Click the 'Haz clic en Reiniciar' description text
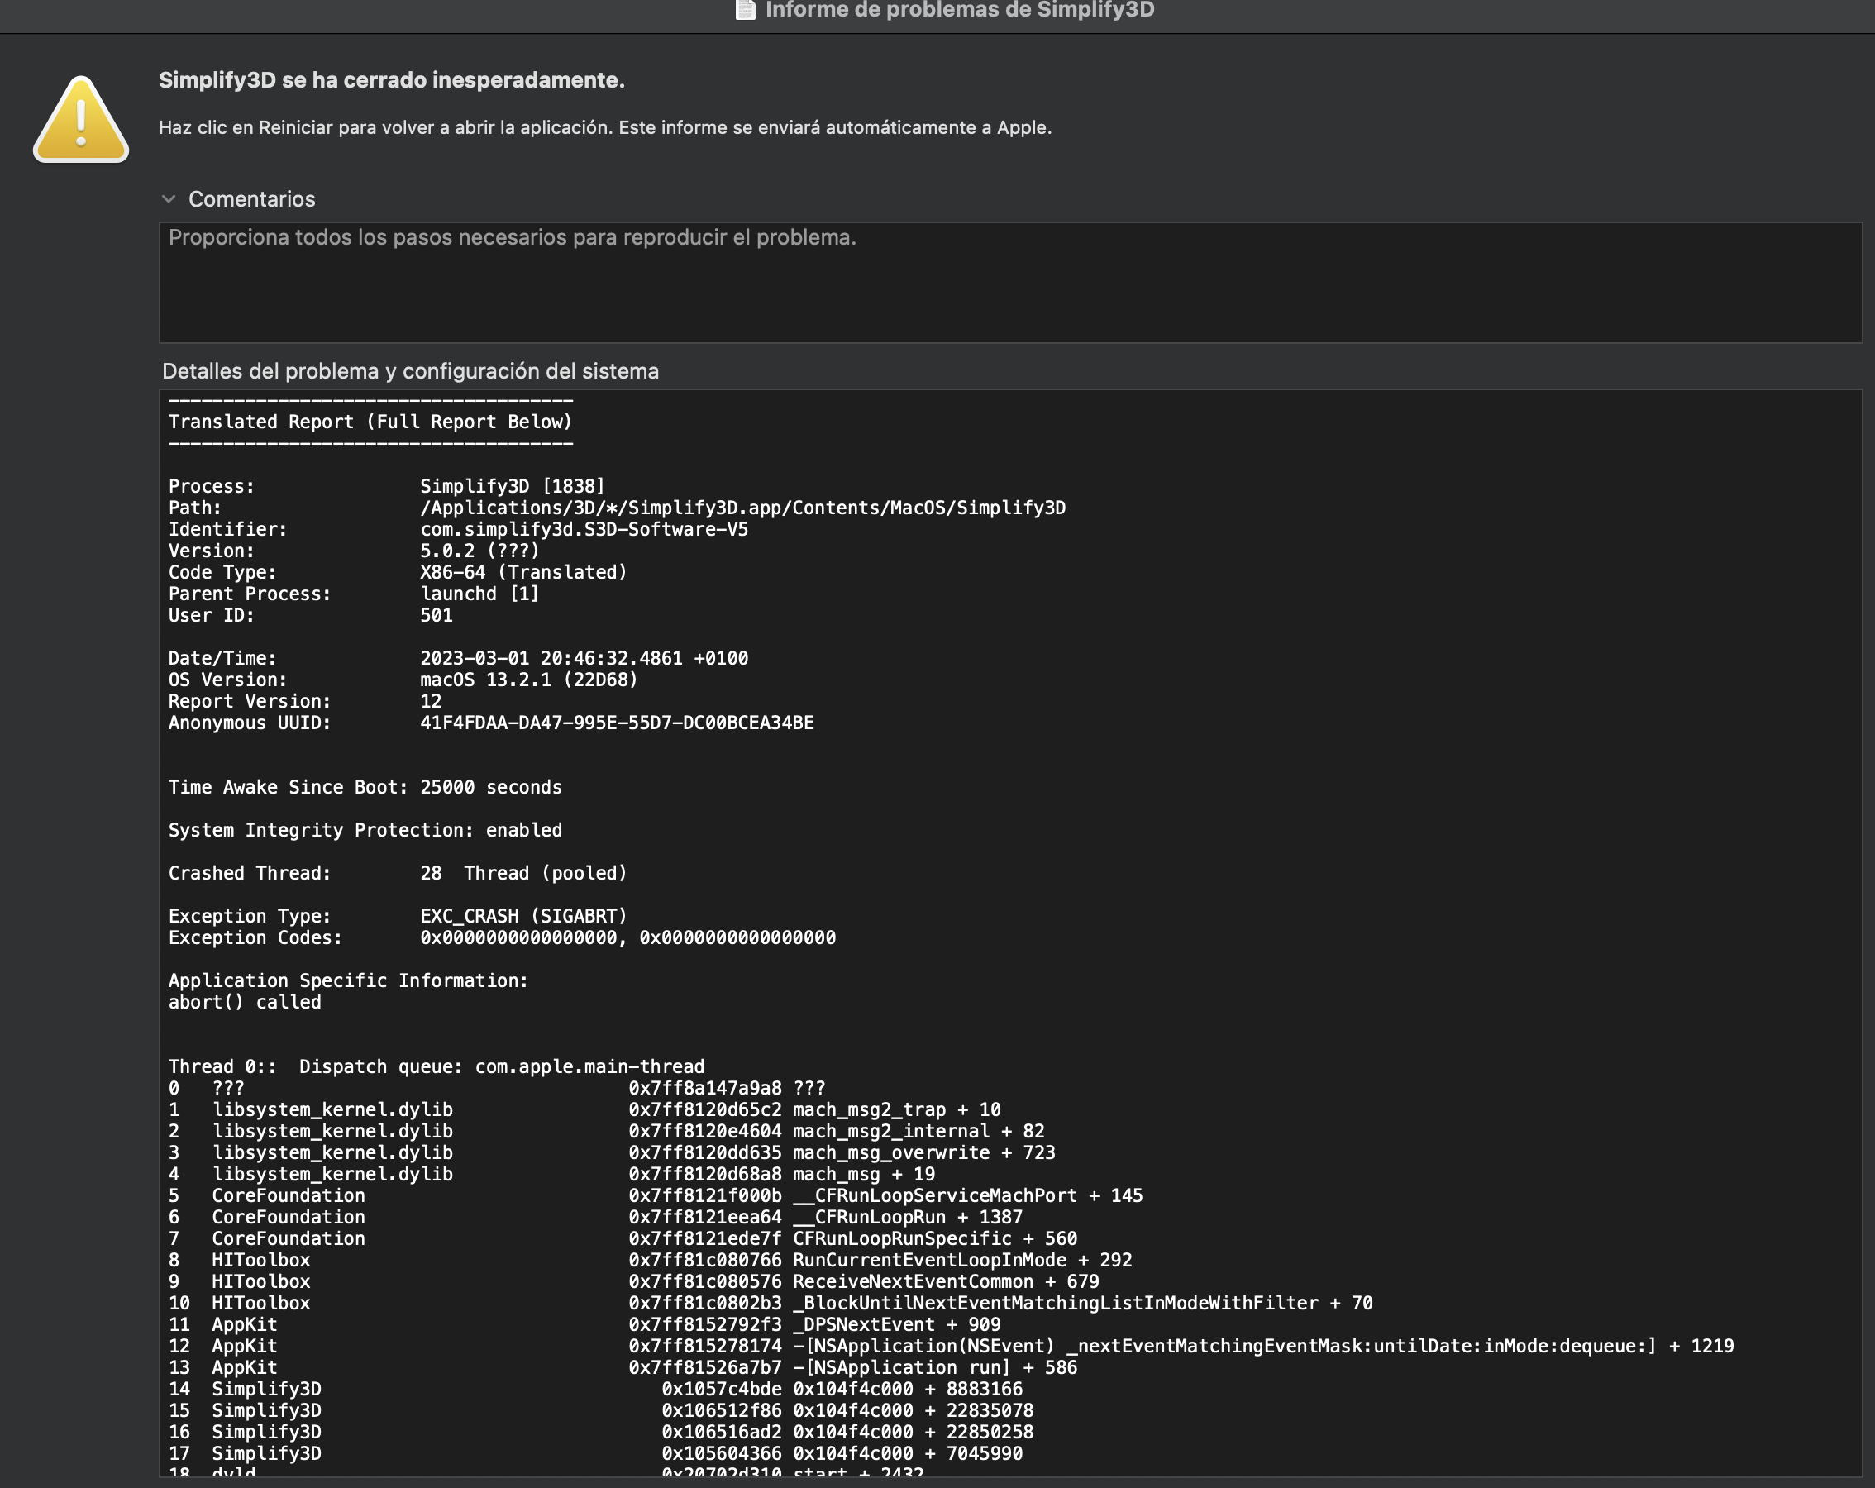The width and height of the screenshot is (1875, 1488). [x=604, y=128]
